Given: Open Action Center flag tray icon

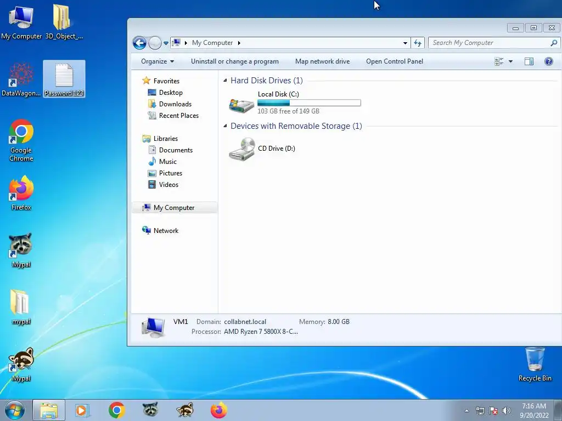Looking at the screenshot, I should 493,411.
